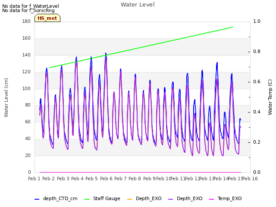Image resolution: width=276 pixels, height=207 pixels.
Task: Click the 60 left axis tick label
Action: (28, 122)
